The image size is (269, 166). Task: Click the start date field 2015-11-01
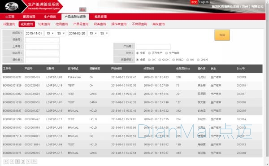(x=35, y=33)
